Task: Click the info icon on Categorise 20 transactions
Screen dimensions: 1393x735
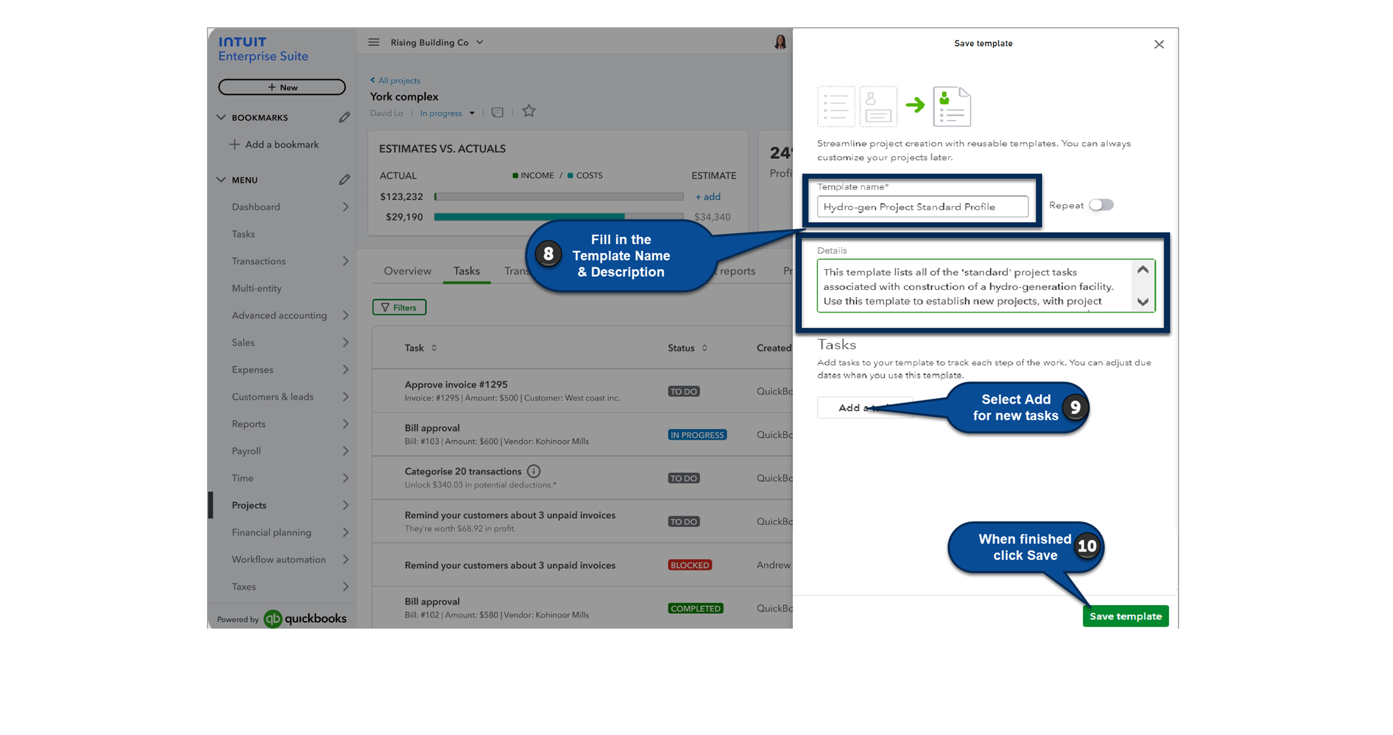Action: 534,471
